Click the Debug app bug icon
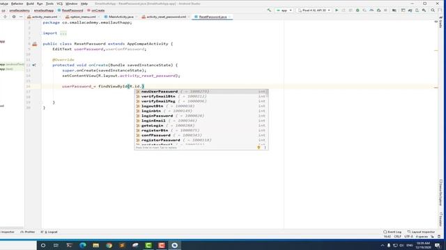 click(x=357, y=10)
